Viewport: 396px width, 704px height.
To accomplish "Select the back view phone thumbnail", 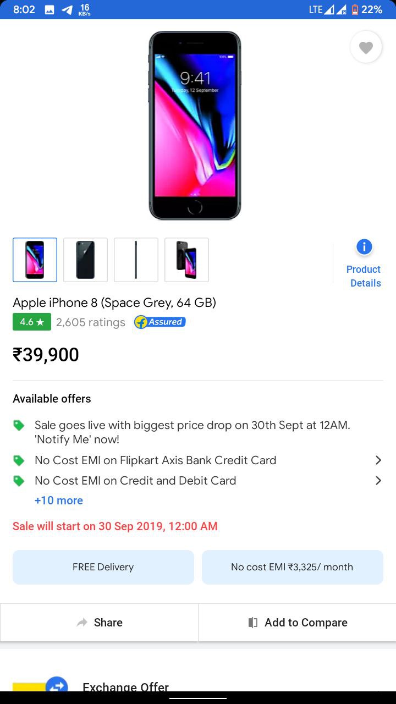I will pyautogui.click(x=85, y=260).
